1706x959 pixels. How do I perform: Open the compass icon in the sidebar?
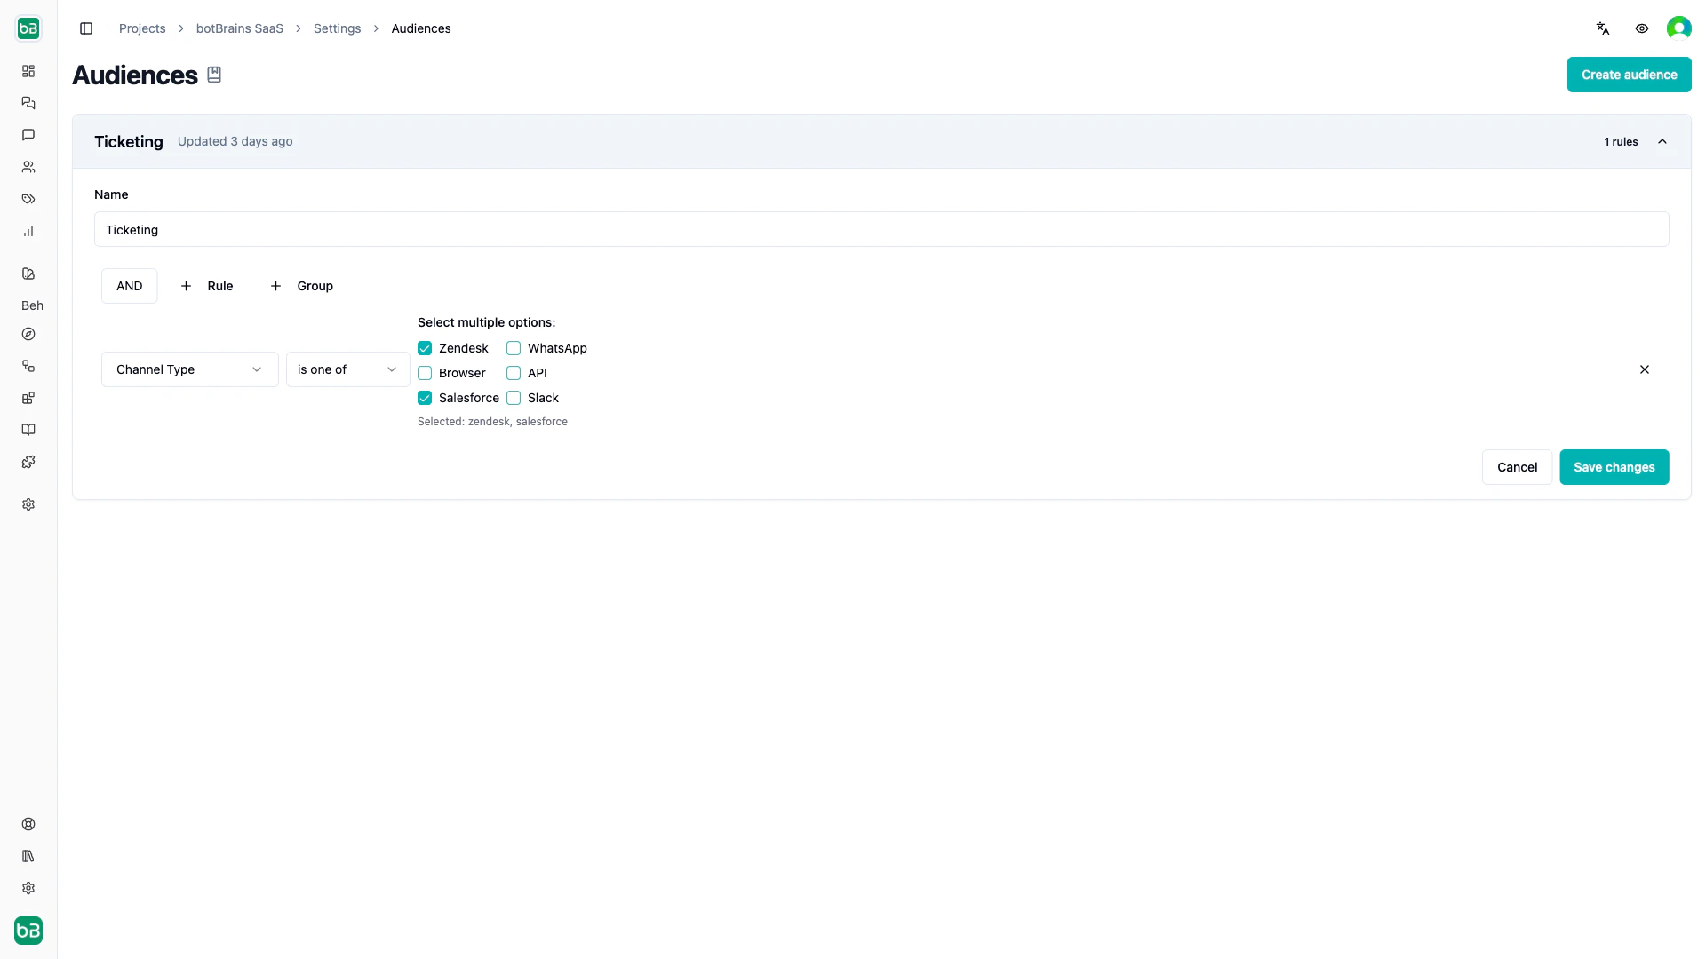point(28,334)
